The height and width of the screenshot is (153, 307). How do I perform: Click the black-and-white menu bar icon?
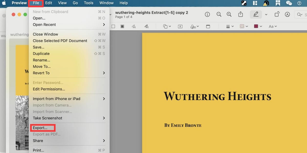click(244, 3)
